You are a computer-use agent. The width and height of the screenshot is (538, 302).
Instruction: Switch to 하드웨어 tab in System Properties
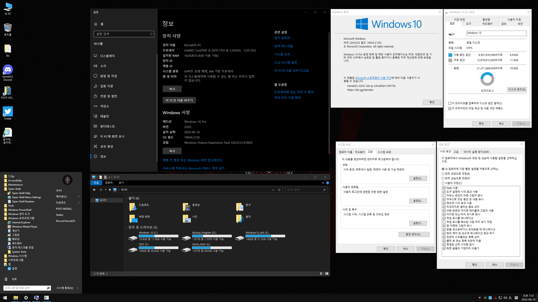click(360, 152)
